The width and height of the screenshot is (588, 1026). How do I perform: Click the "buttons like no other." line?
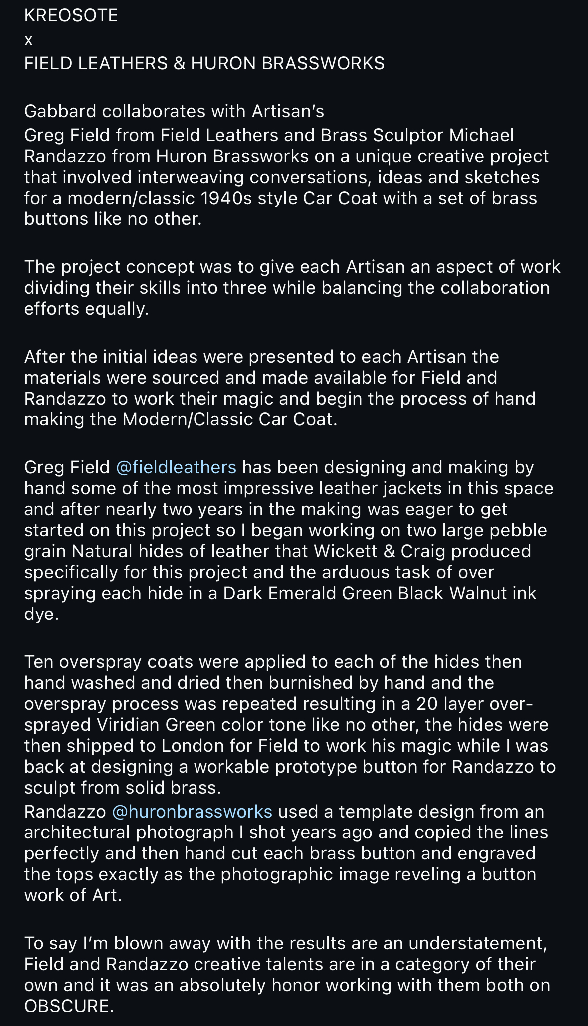click(x=113, y=219)
